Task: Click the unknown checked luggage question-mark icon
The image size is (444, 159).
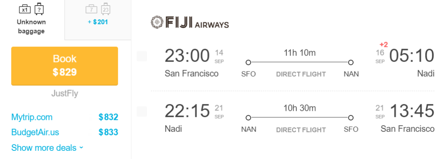Action: point(39,9)
